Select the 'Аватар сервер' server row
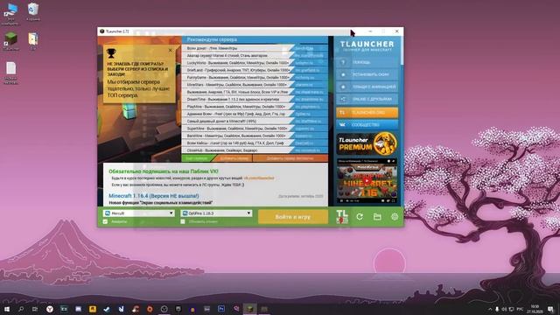The image size is (560, 315). coord(255,55)
